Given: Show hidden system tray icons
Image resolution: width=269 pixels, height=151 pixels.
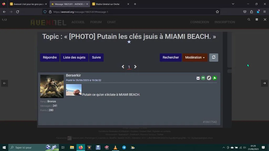Looking at the screenshot, I should 224,147.
